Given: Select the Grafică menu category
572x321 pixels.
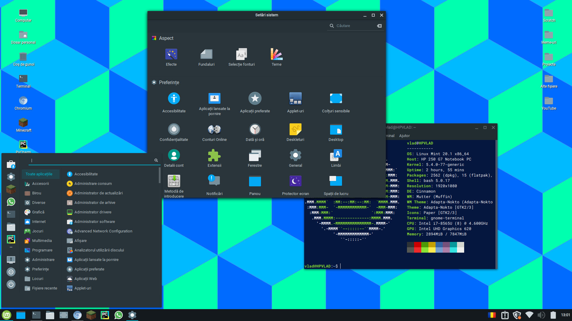Looking at the screenshot, I should point(38,212).
